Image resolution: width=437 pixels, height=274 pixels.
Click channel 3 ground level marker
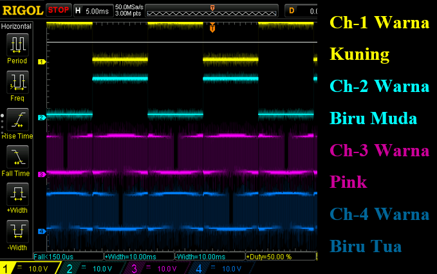(x=41, y=174)
